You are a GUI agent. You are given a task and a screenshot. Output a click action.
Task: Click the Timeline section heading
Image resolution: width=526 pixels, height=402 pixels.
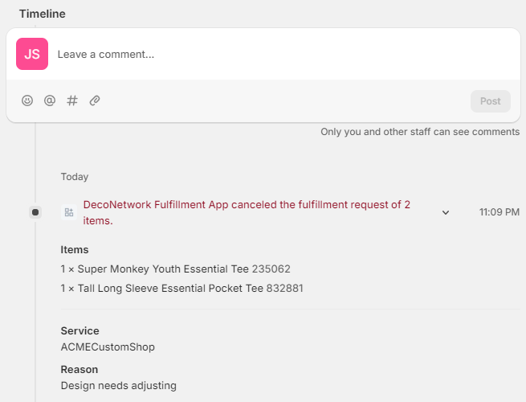[43, 14]
